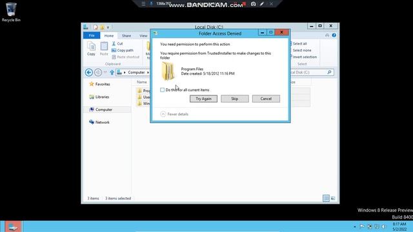413x232 pixels.
Task: Switch to Details view icon in status bar
Action: 326,198
